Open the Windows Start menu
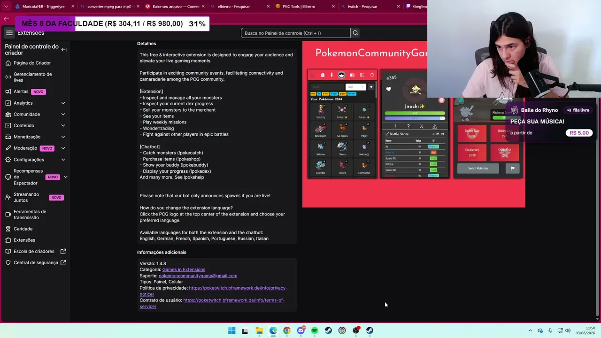 coord(231,330)
